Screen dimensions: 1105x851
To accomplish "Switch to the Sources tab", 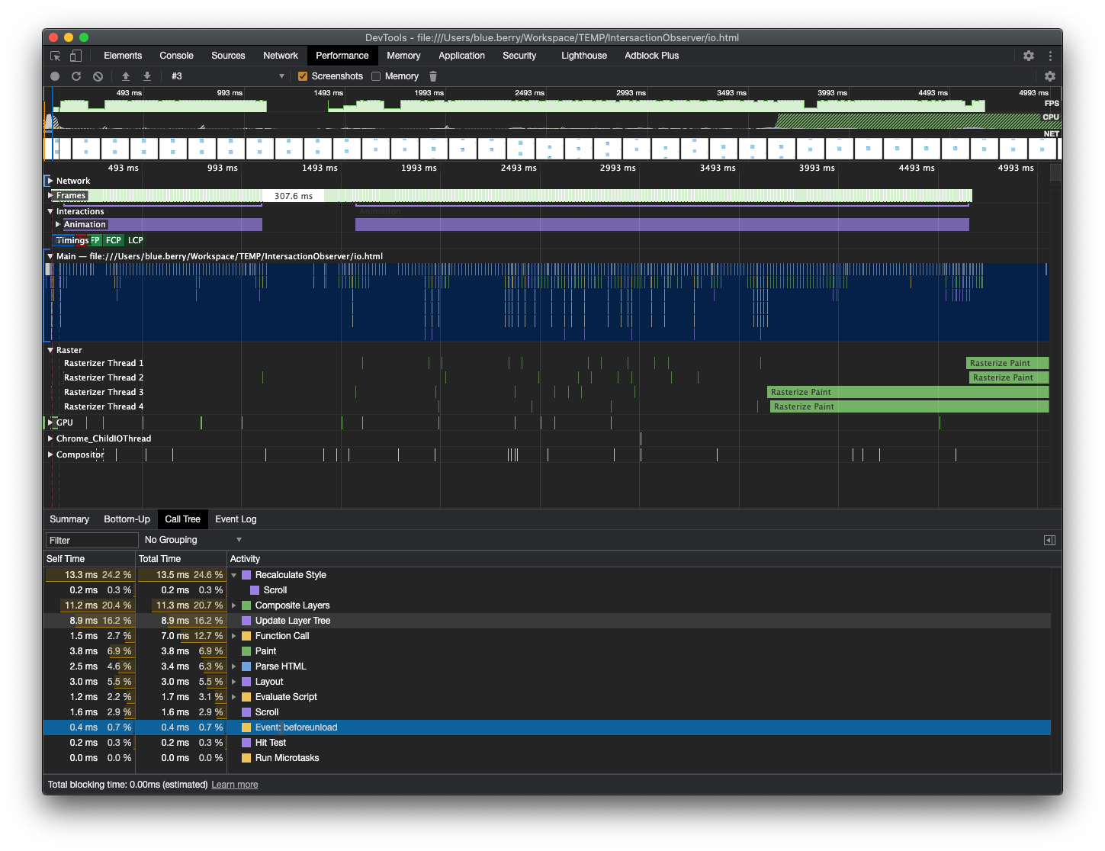I will click(228, 56).
